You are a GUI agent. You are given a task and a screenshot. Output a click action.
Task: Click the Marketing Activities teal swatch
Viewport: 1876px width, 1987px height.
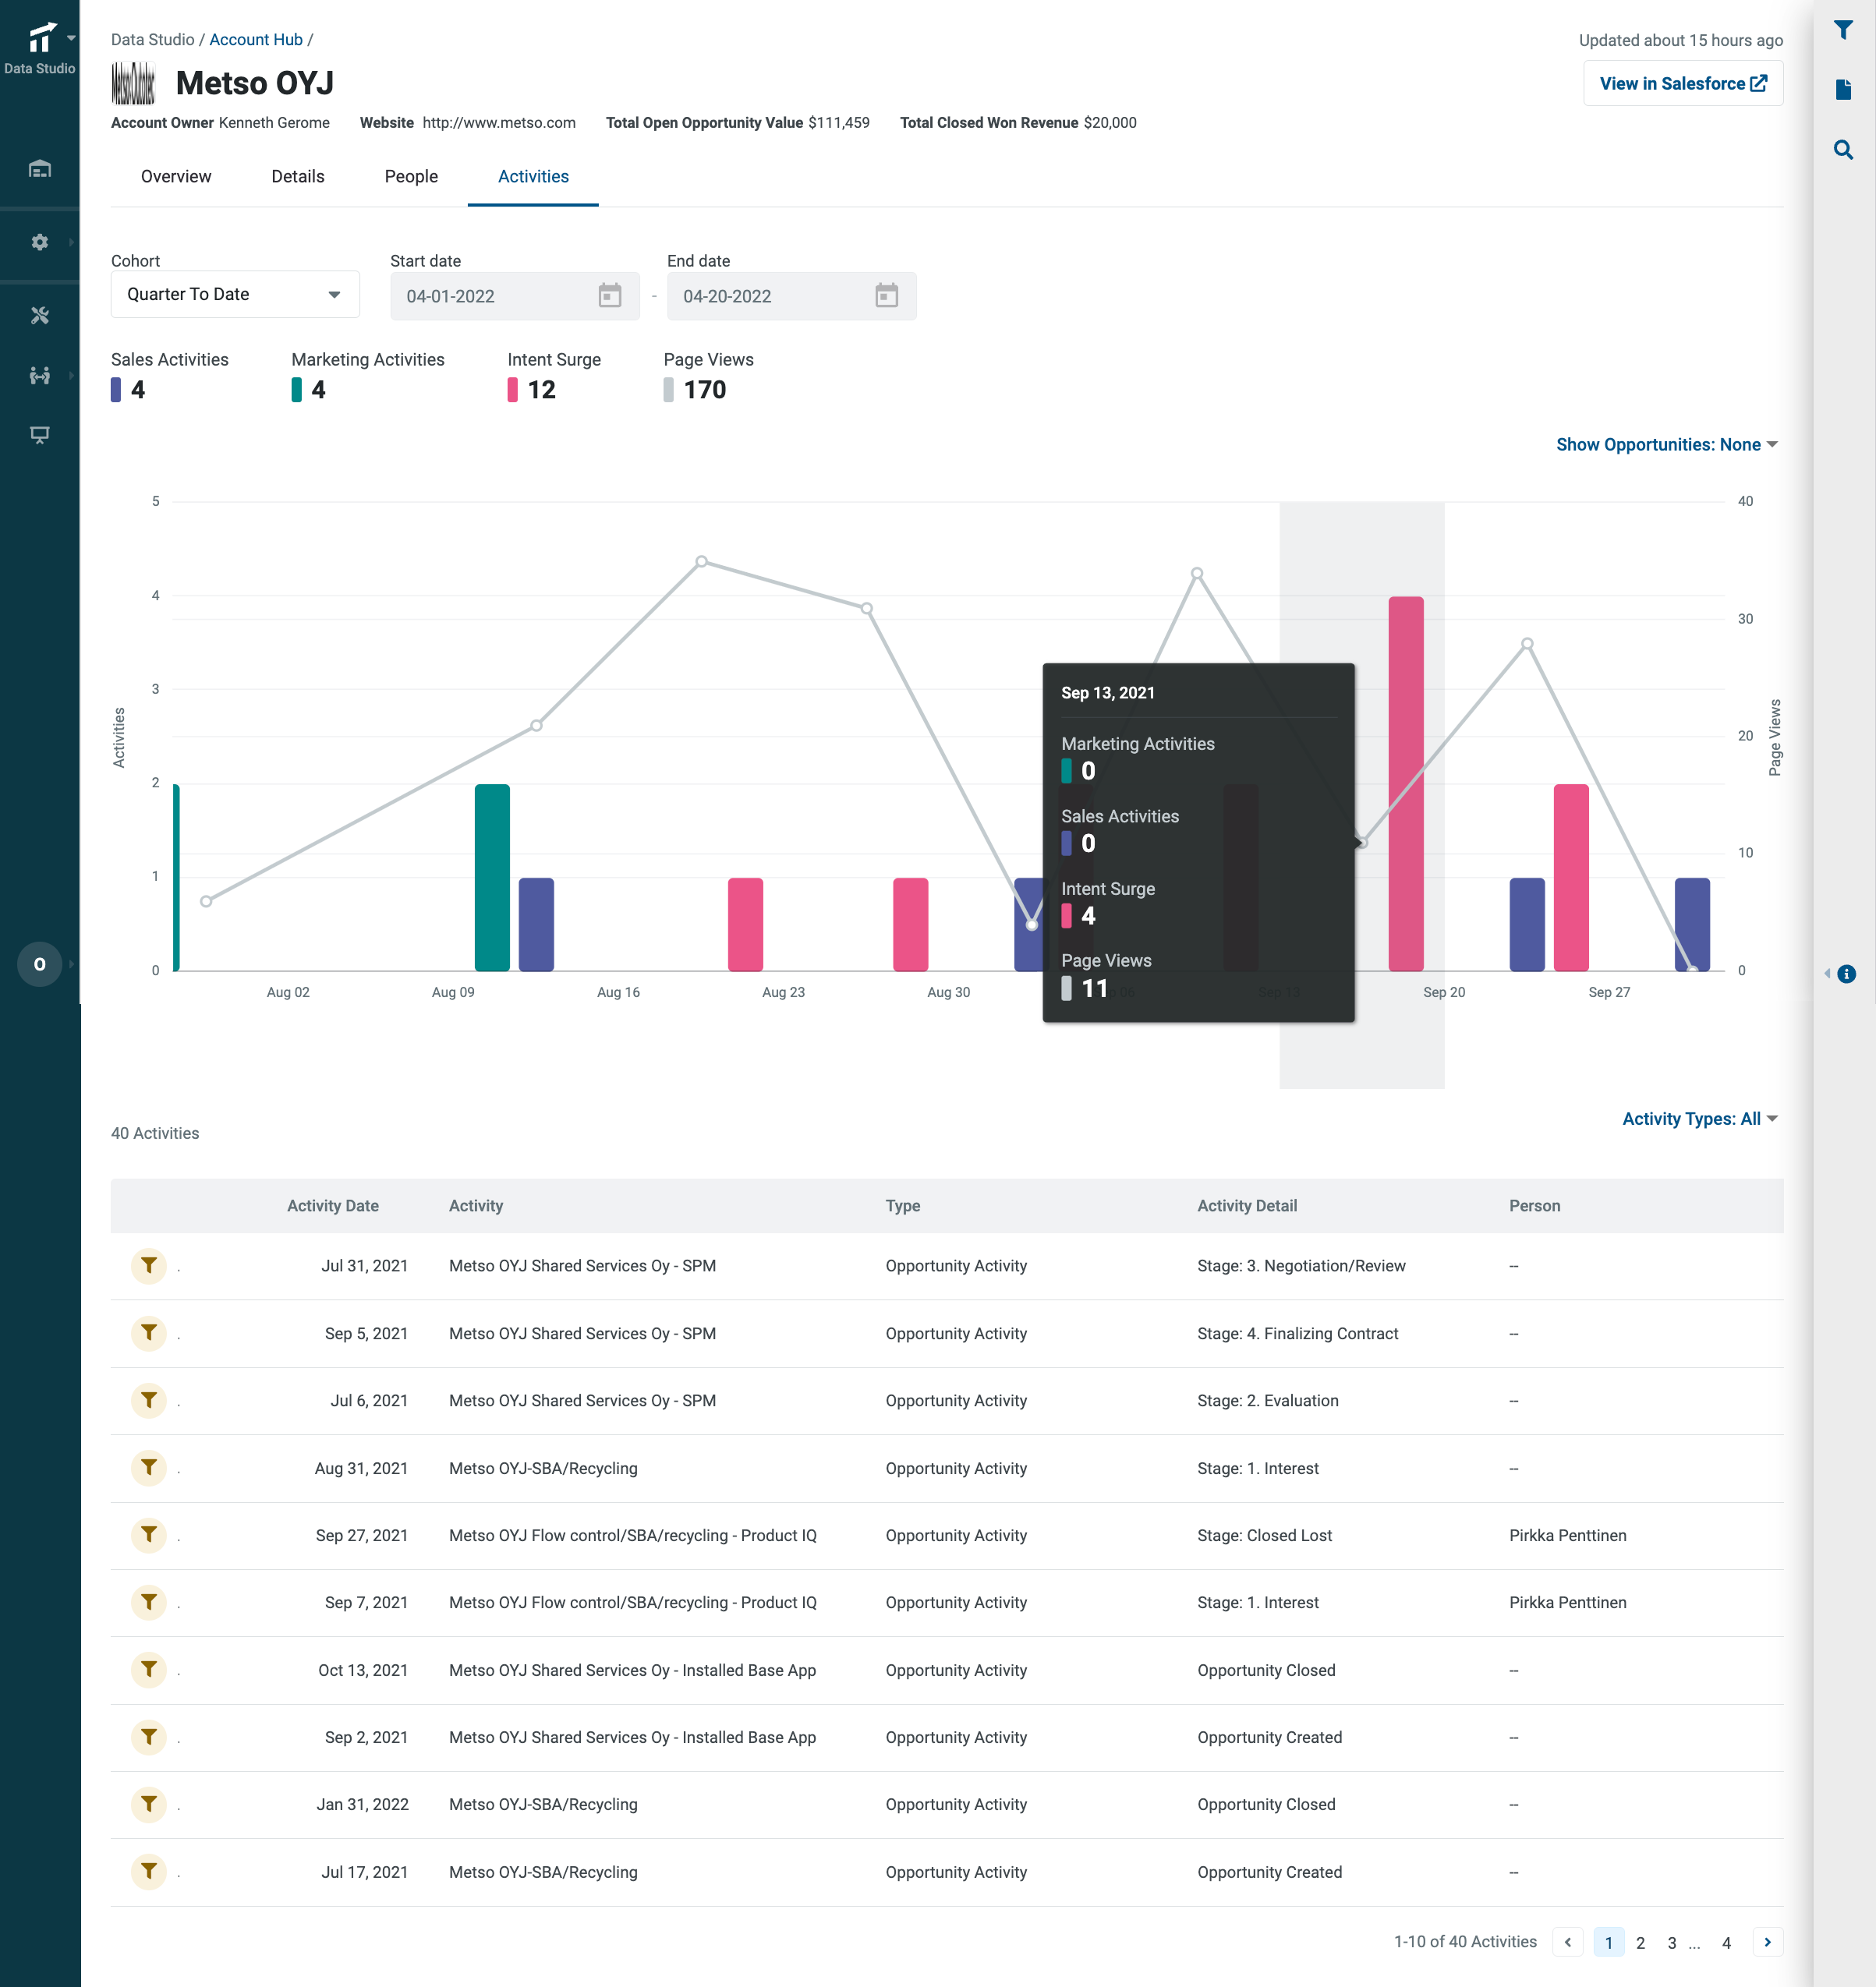tap(296, 390)
